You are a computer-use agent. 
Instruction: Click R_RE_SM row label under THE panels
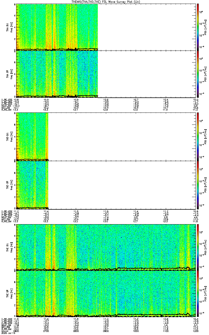tap(7, 329)
